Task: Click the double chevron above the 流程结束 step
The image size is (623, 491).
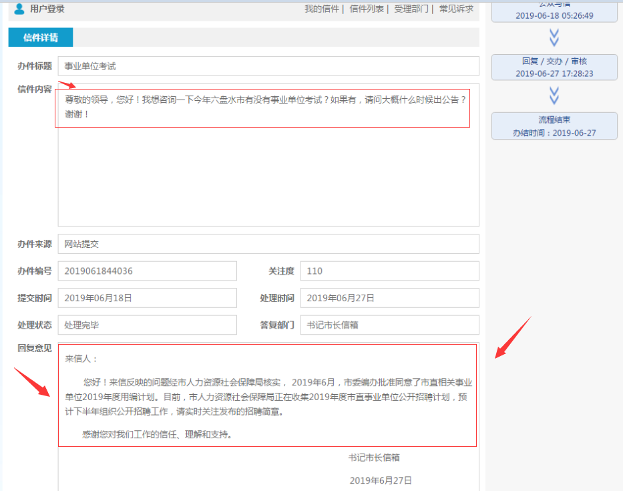Action: pos(554,96)
